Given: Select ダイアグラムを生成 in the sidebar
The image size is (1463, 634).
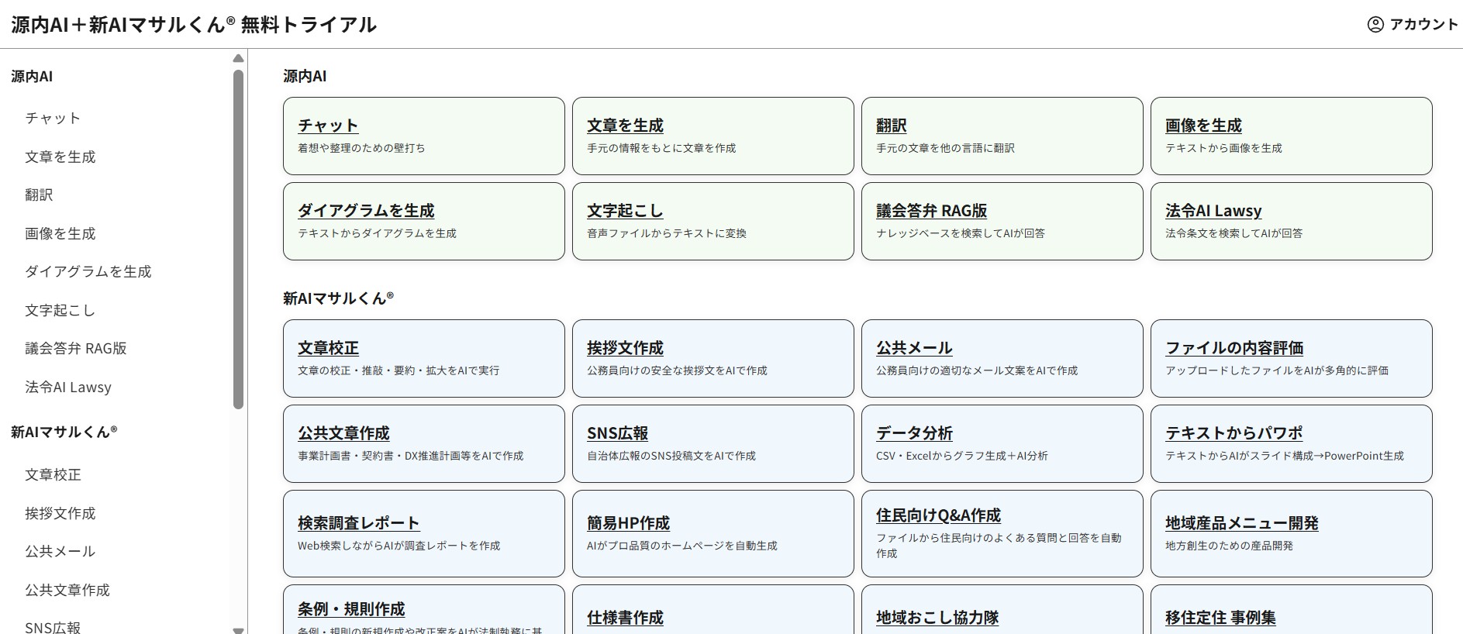Looking at the screenshot, I should tap(88, 272).
